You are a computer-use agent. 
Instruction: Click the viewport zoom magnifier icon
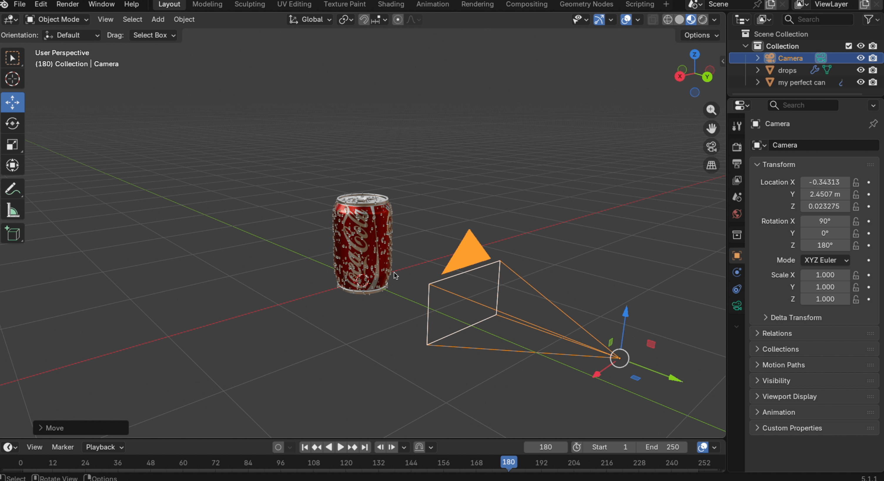(x=711, y=110)
